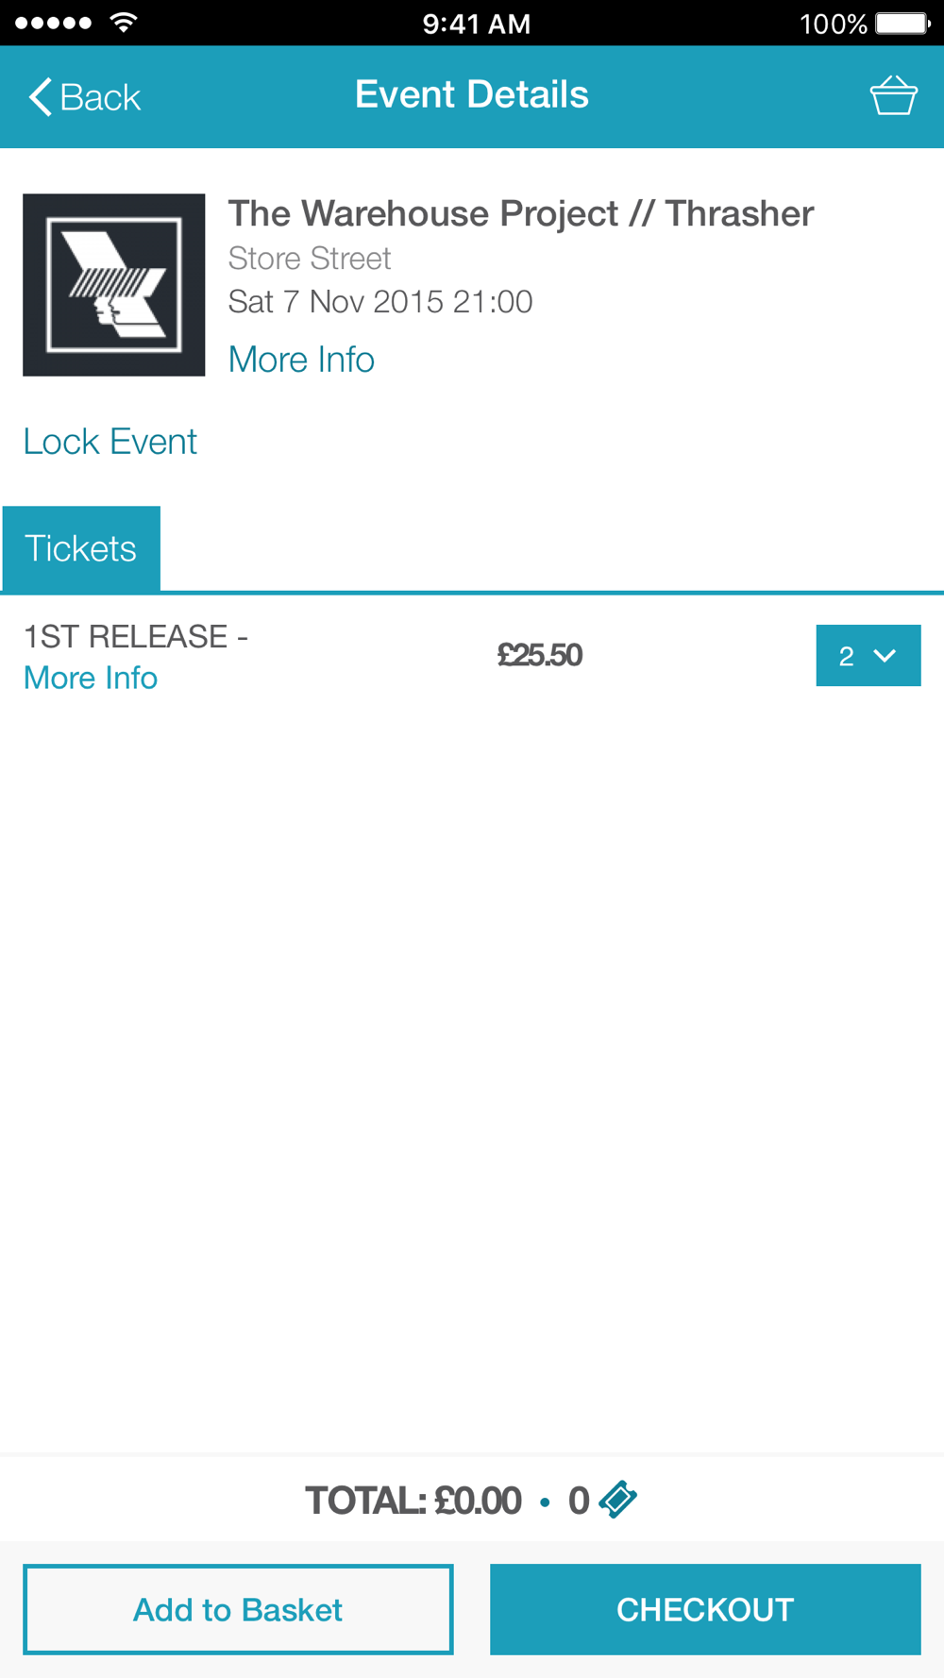The height and width of the screenshot is (1678, 944).
Task: Tap the battery indicator icon
Action: click(902, 23)
